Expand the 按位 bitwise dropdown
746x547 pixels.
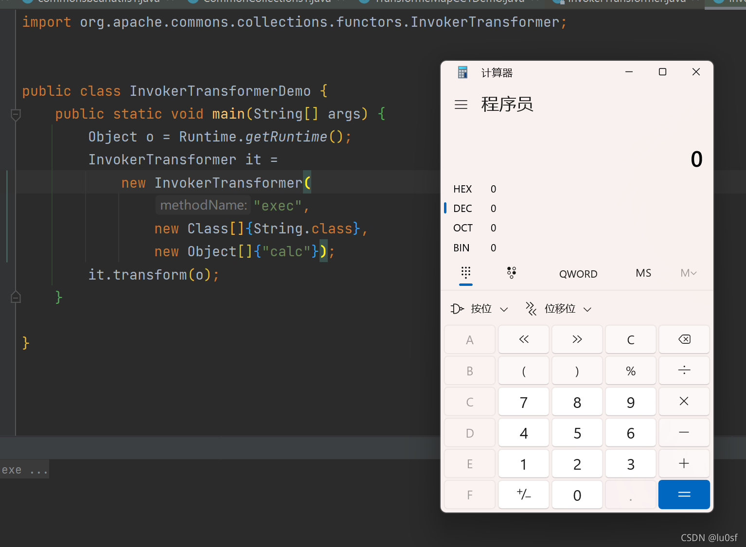coord(480,309)
